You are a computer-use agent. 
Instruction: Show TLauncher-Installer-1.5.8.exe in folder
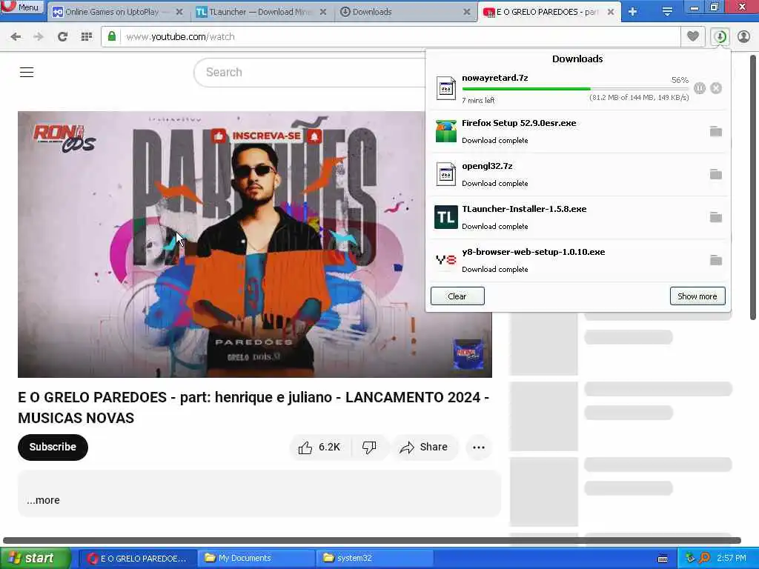click(716, 217)
